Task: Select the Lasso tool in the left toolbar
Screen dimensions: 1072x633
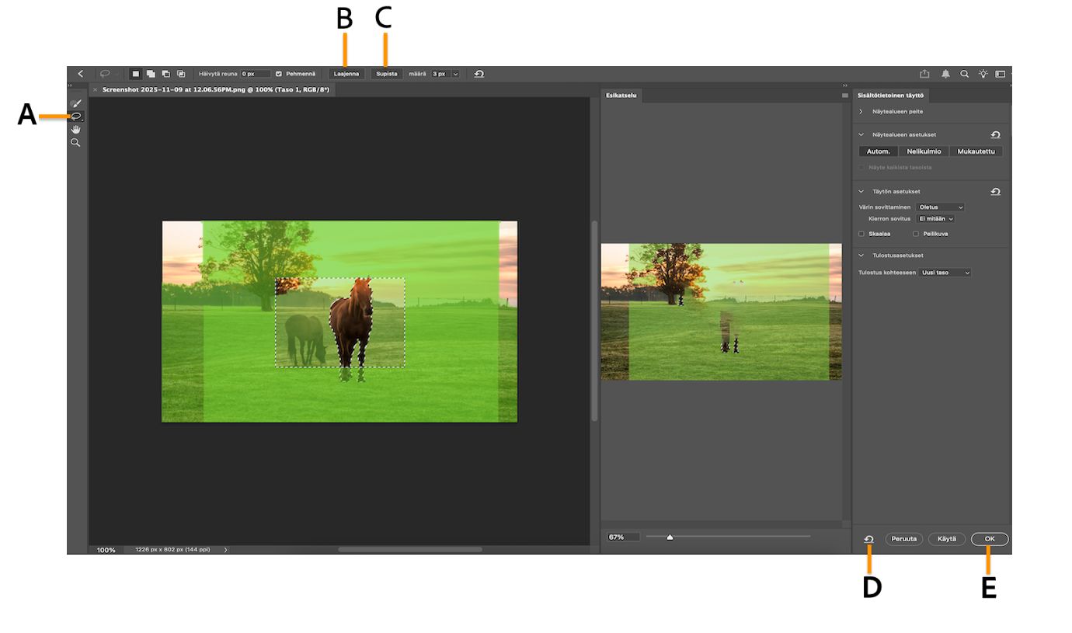Action: point(76,117)
